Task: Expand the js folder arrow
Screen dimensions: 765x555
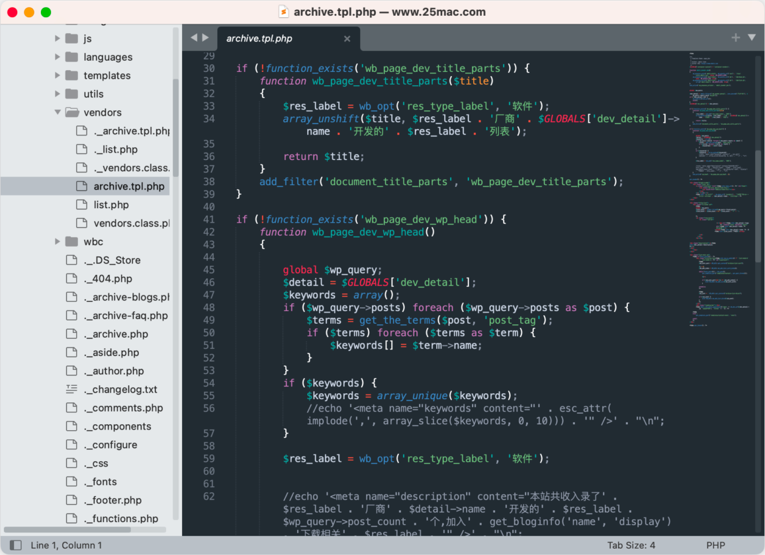Action: click(57, 38)
